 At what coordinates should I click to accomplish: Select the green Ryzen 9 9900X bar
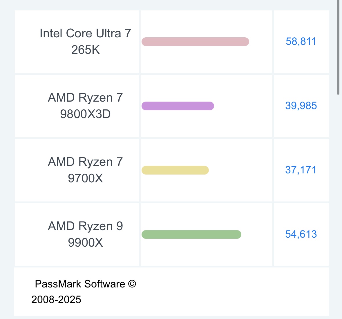point(191,234)
